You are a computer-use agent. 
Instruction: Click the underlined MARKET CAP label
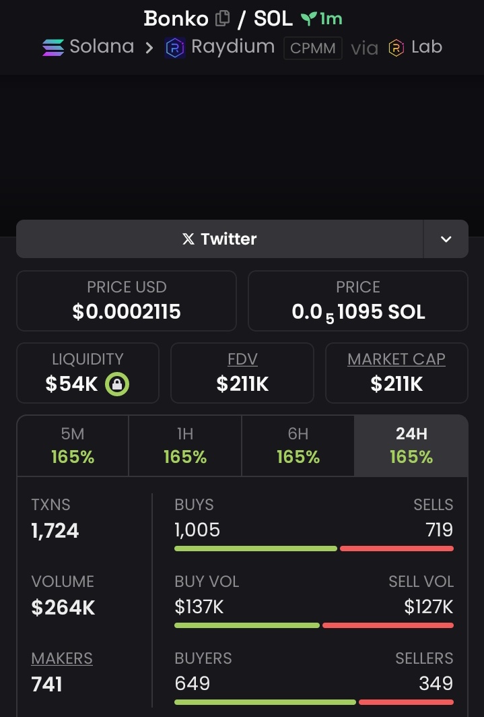point(396,359)
